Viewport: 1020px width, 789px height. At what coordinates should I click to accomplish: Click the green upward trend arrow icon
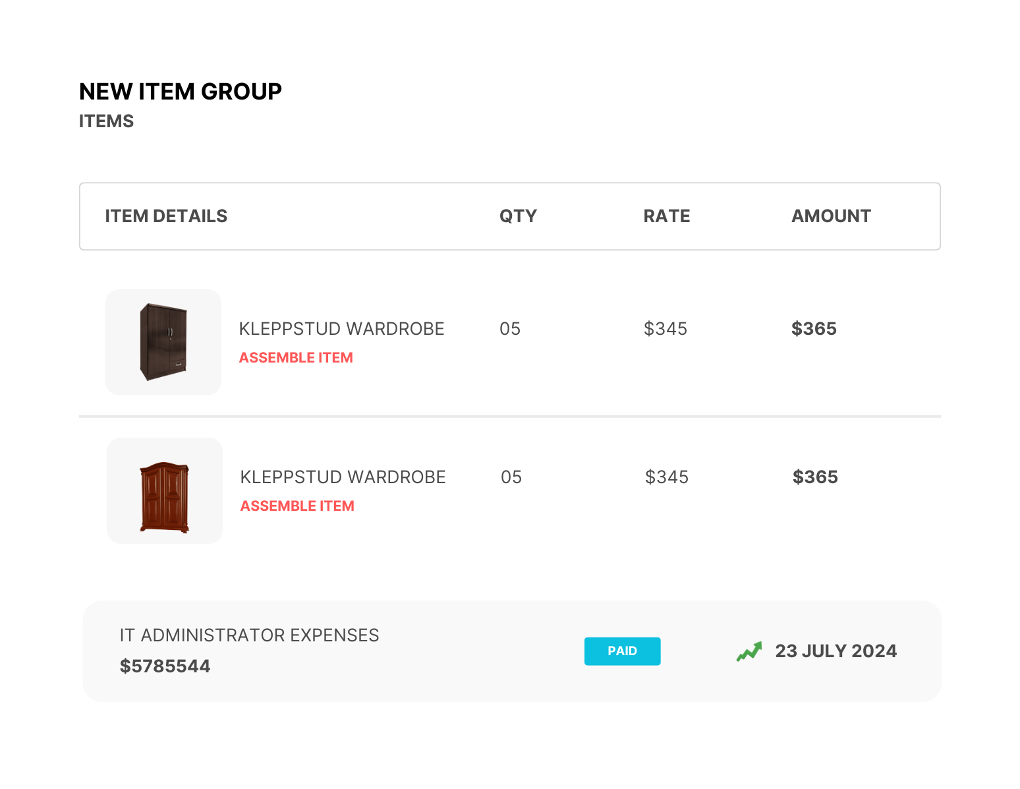click(x=749, y=651)
